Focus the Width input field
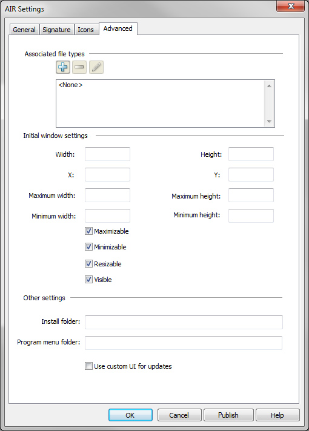309x431 pixels. point(107,154)
